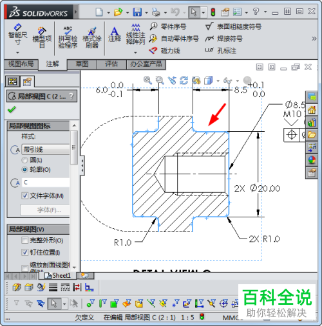Select the Smart Dimension tool (智能尺寸)
322x326 pixels.
pos(17,34)
